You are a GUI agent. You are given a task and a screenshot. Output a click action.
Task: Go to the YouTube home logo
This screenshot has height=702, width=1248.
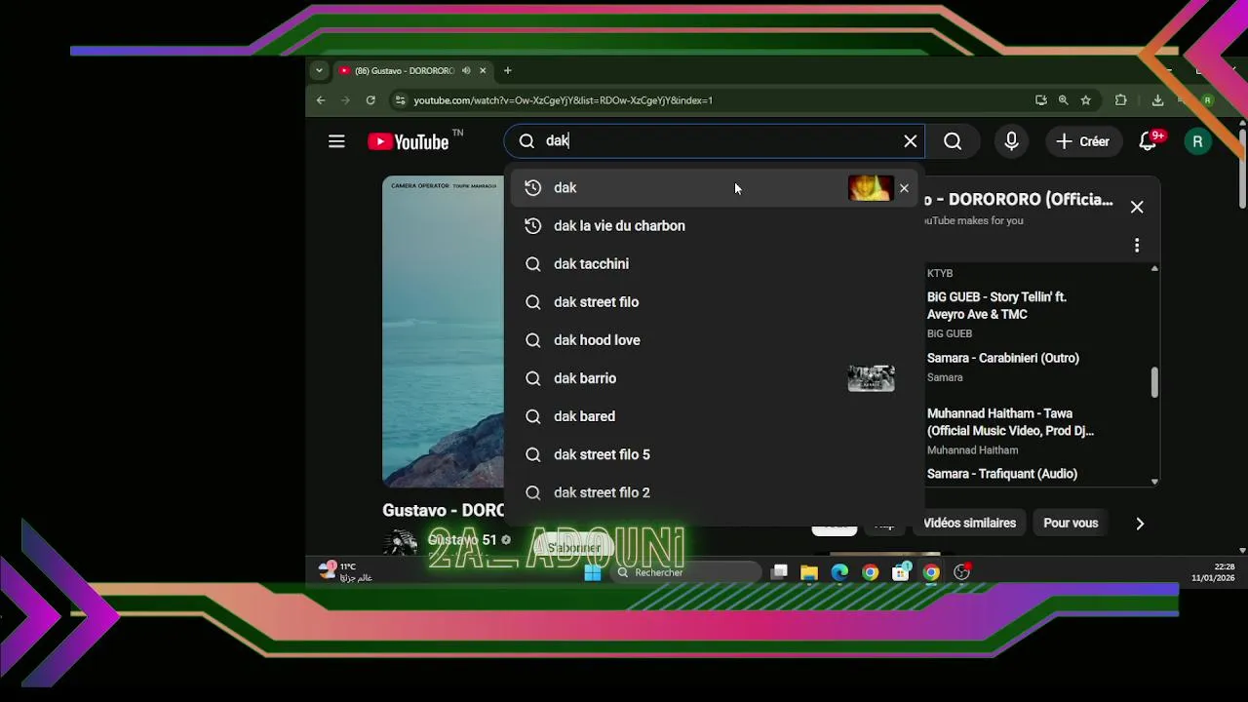(408, 142)
